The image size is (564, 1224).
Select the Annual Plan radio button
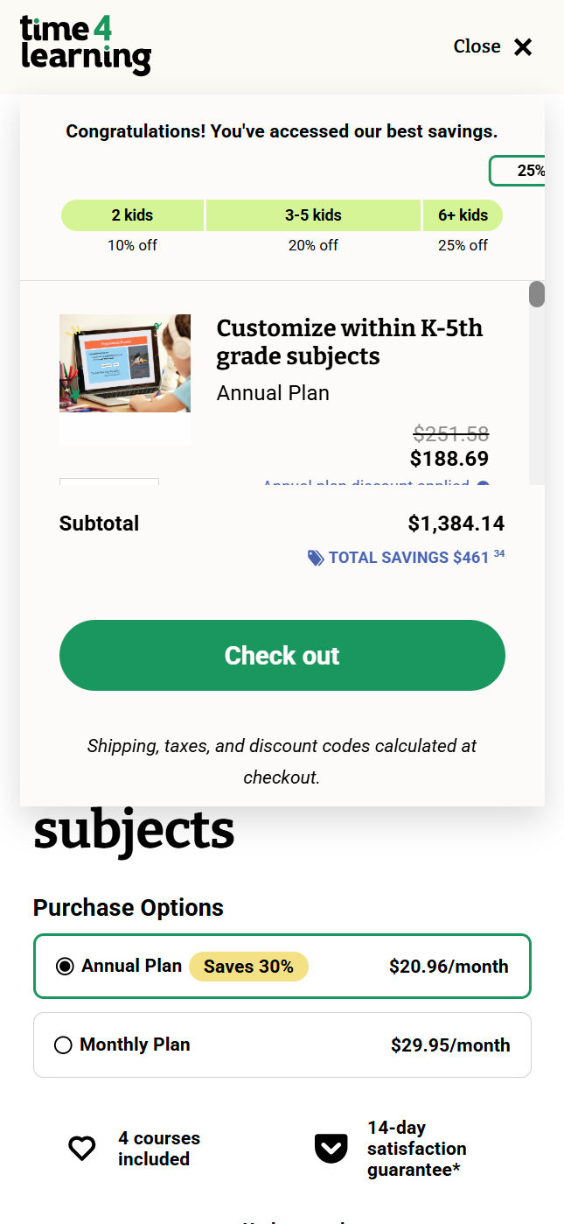tap(65, 967)
